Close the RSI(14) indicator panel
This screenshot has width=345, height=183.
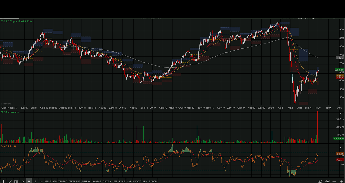tap(341, 147)
